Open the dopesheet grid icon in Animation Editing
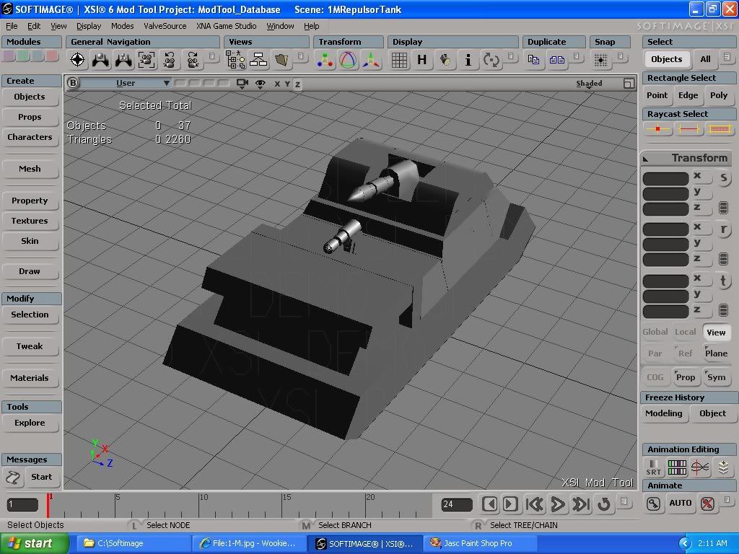Image resolution: width=739 pixels, height=554 pixels. pyautogui.click(x=677, y=467)
